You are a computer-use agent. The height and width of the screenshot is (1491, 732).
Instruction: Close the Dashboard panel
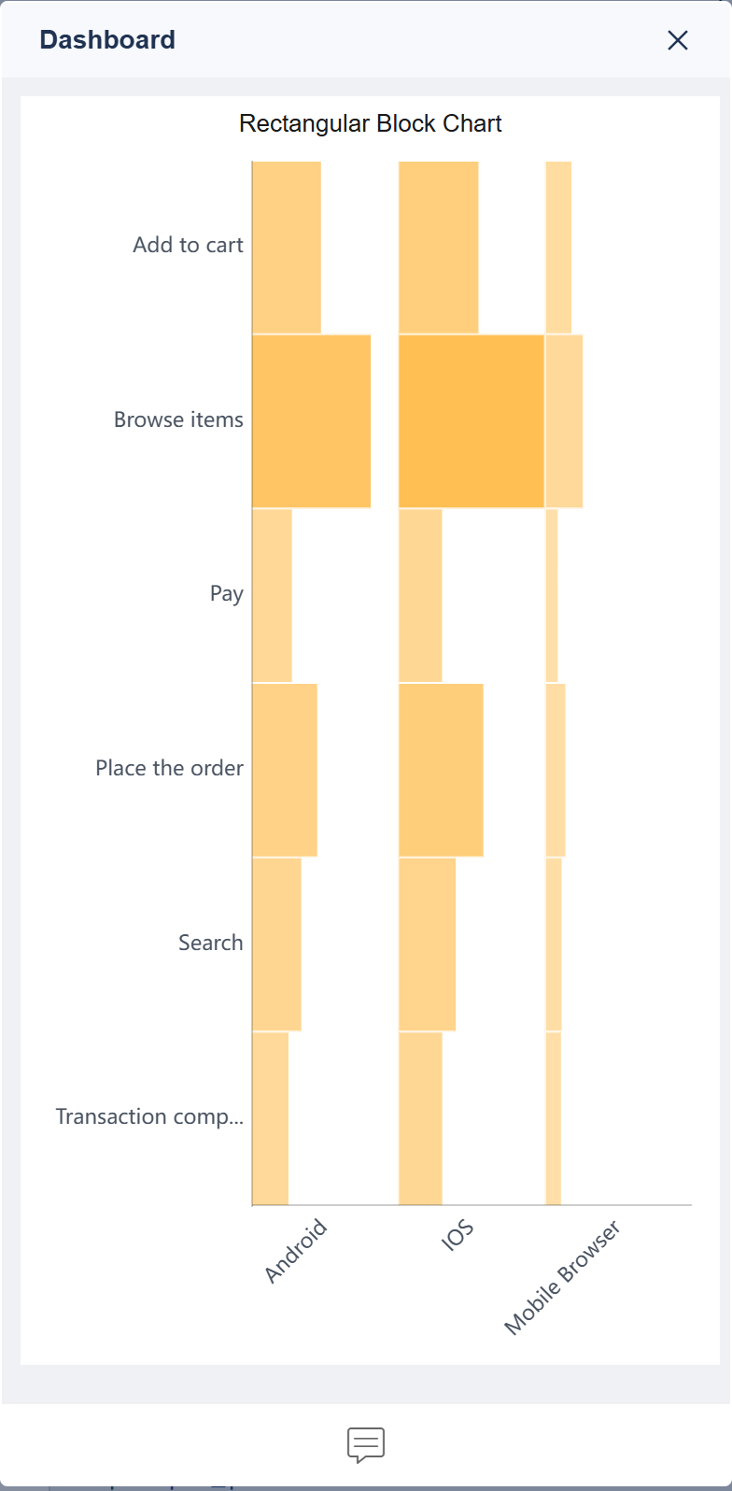pos(677,40)
